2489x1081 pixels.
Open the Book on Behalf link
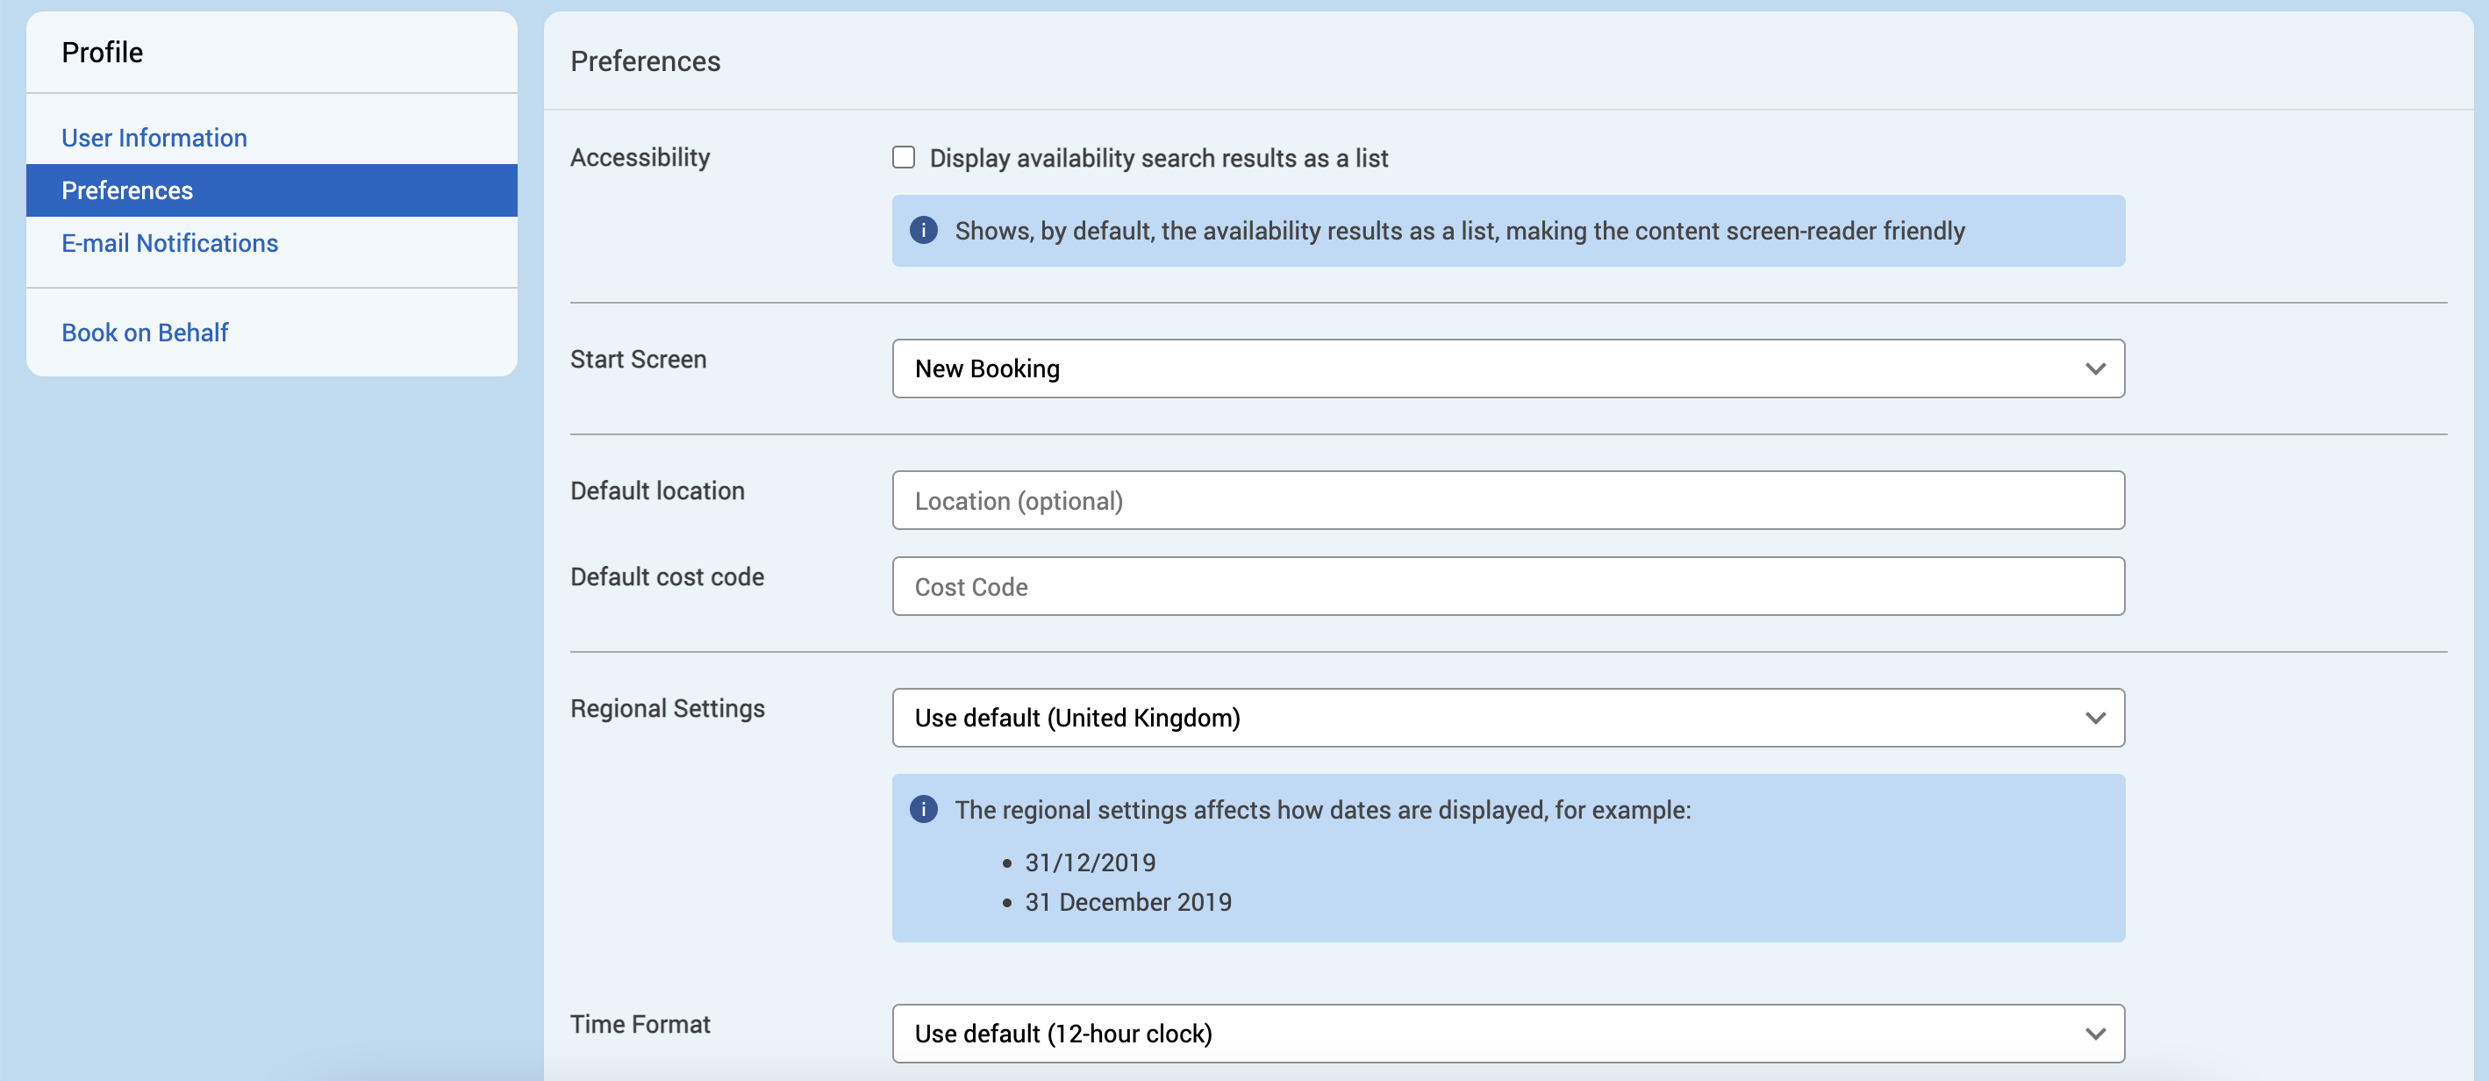pyautogui.click(x=145, y=333)
